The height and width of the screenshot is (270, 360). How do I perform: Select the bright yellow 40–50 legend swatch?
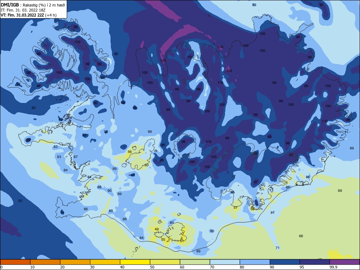point(135,262)
